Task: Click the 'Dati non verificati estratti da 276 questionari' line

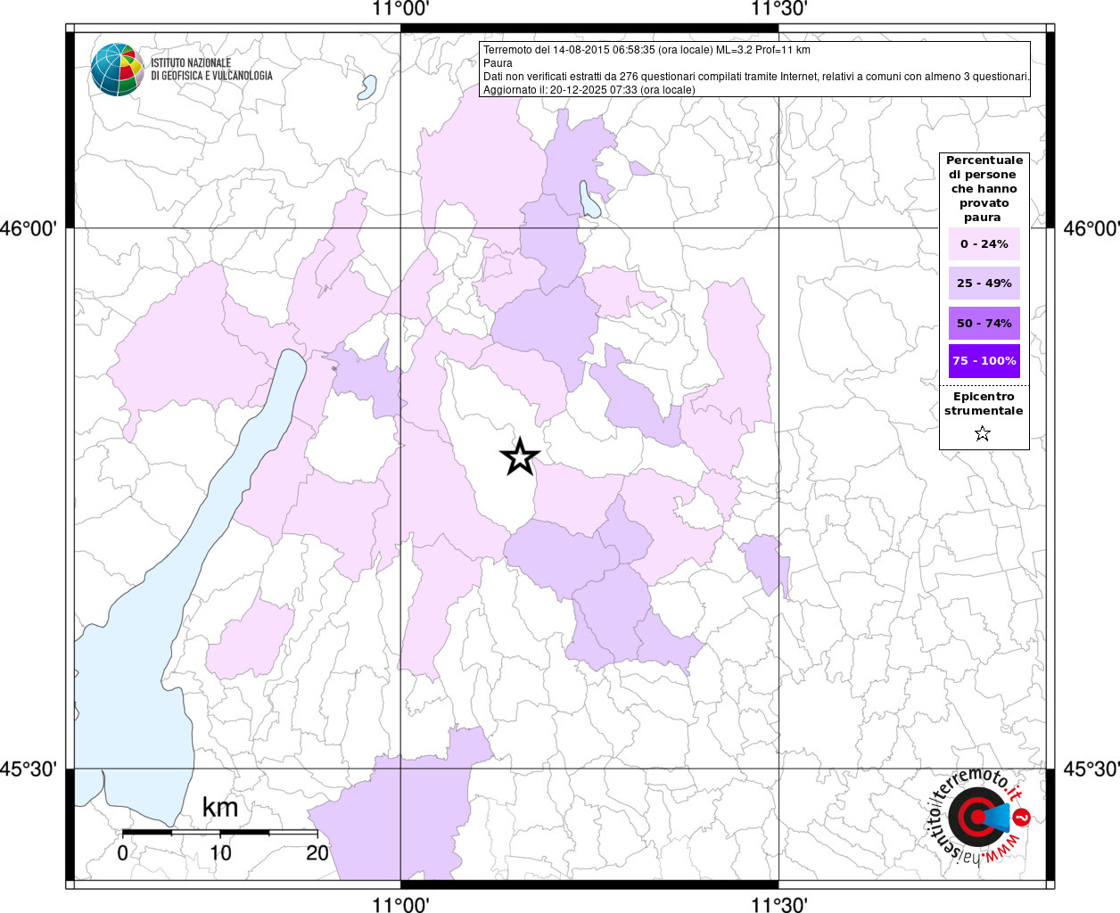Action: coord(756,77)
